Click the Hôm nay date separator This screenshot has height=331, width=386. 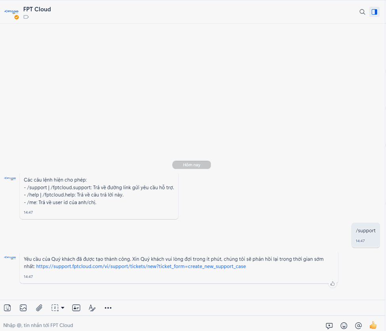coord(192,165)
